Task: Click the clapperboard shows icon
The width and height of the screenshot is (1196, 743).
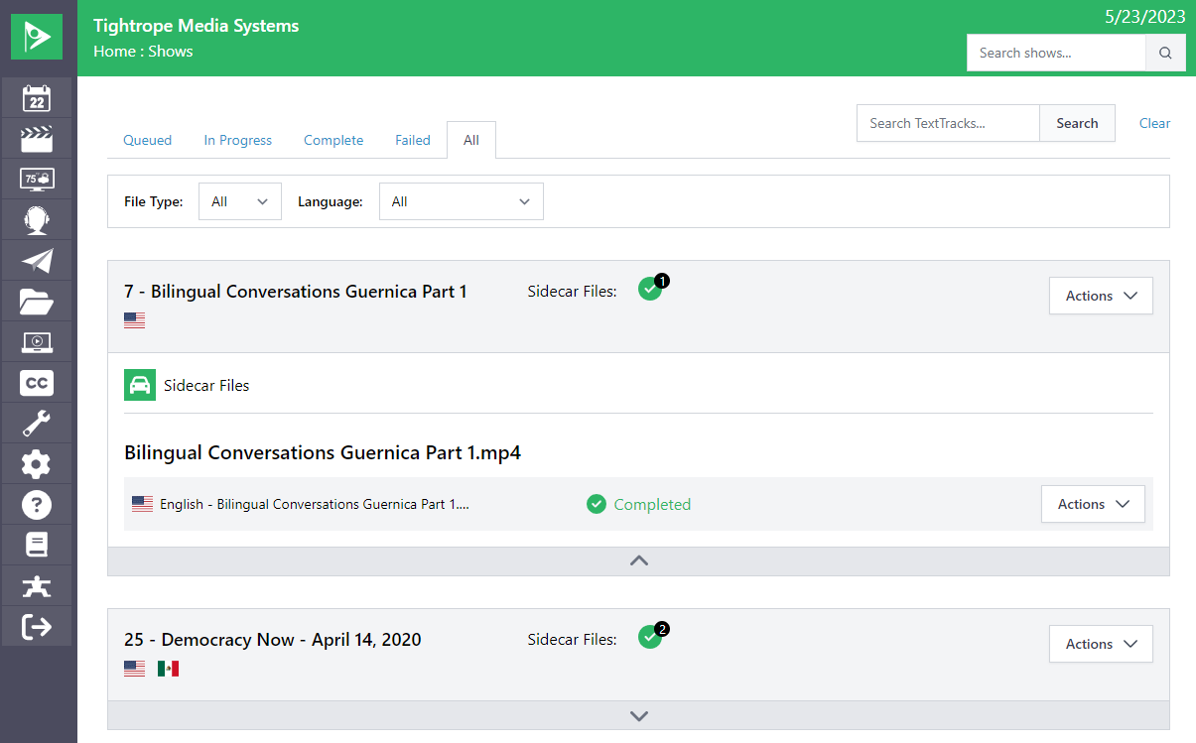Action: point(37,139)
